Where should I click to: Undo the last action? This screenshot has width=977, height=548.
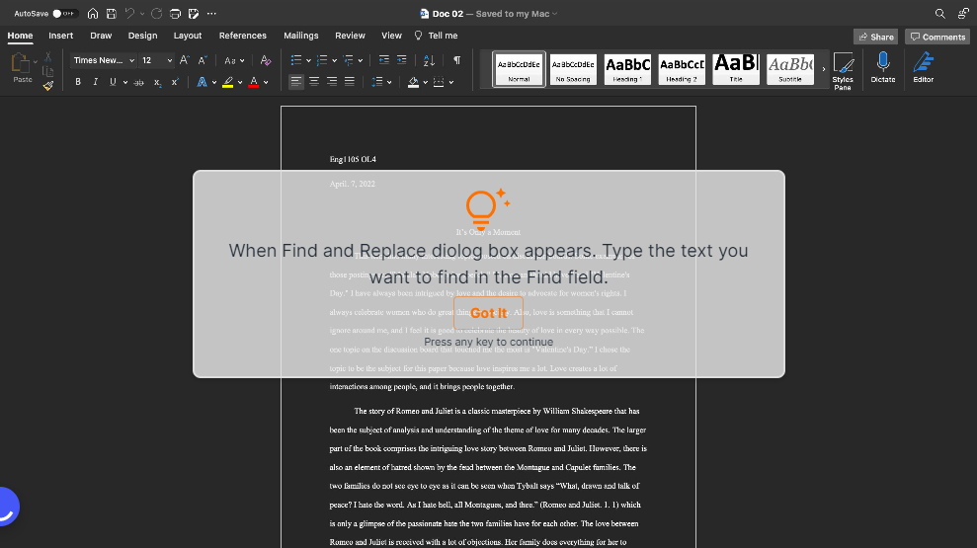(129, 13)
